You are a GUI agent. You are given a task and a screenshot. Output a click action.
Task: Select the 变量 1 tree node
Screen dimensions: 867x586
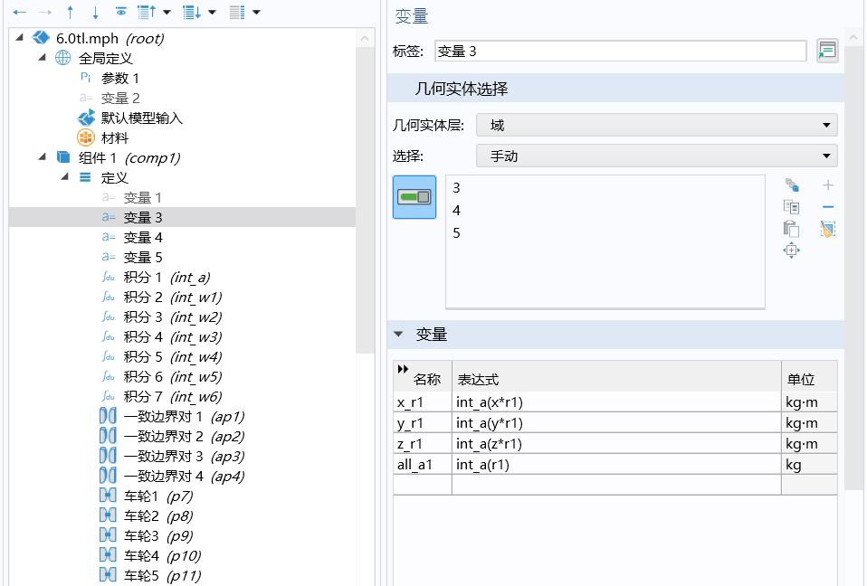coord(143,198)
